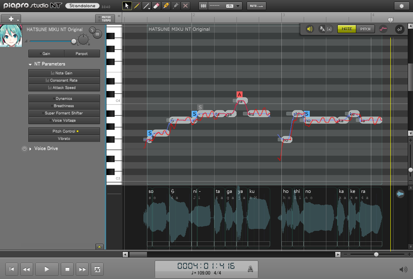The height and width of the screenshot is (279, 413).
Task: Select Vibrato parameter
Action: point(64,139)
